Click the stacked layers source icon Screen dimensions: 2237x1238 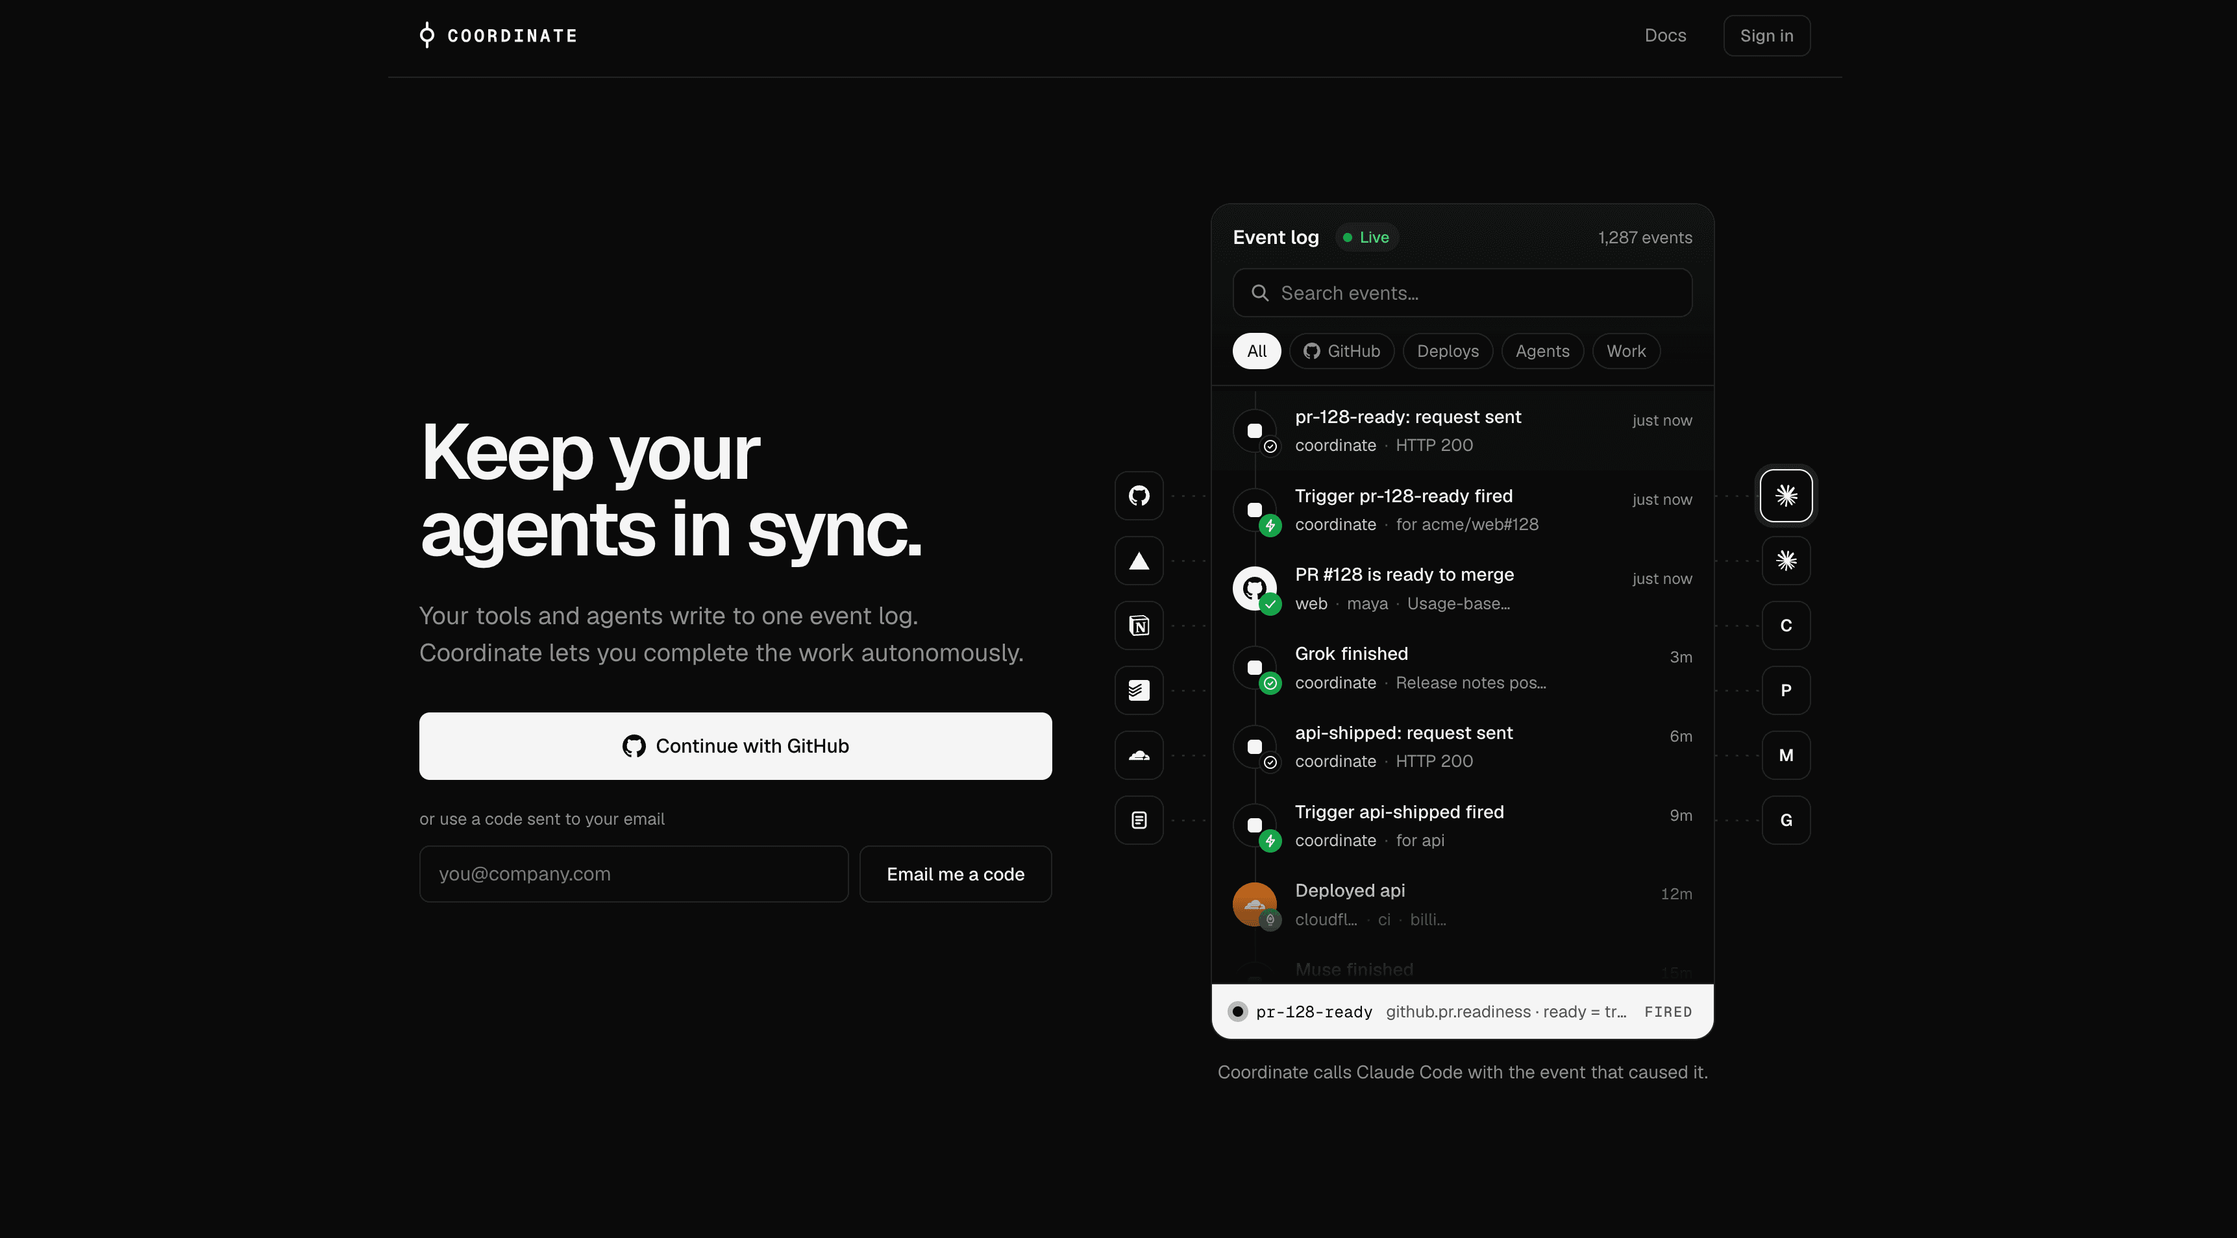coord(1139,690)
